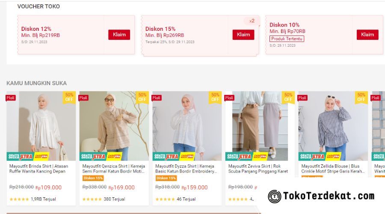
Task: Click x2 badge on Diskon 15% voucher
Action: 252,21
